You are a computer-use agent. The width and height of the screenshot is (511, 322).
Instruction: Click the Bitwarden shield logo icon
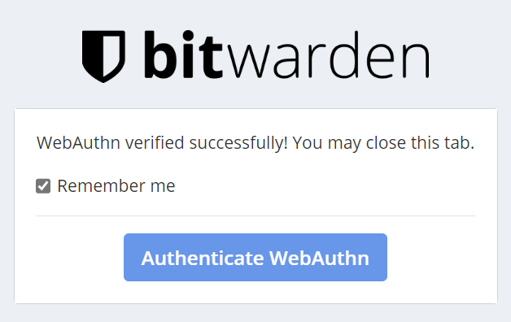coord(103,56)
